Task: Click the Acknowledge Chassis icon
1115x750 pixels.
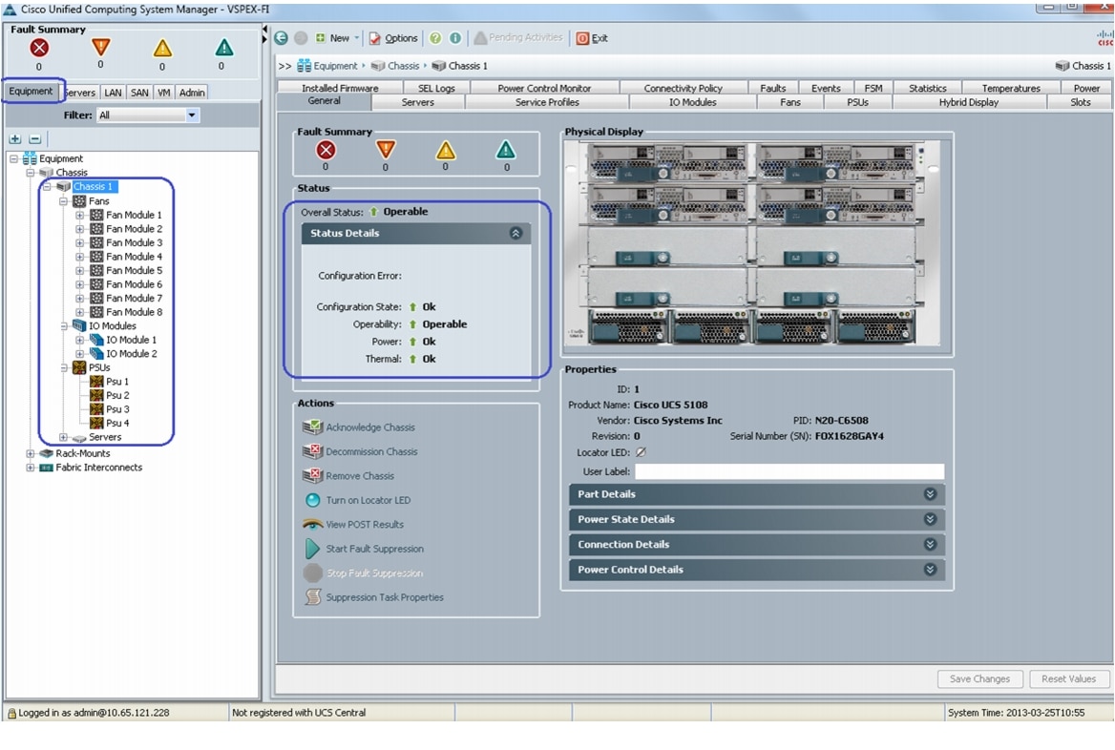Action: point(312,427)
